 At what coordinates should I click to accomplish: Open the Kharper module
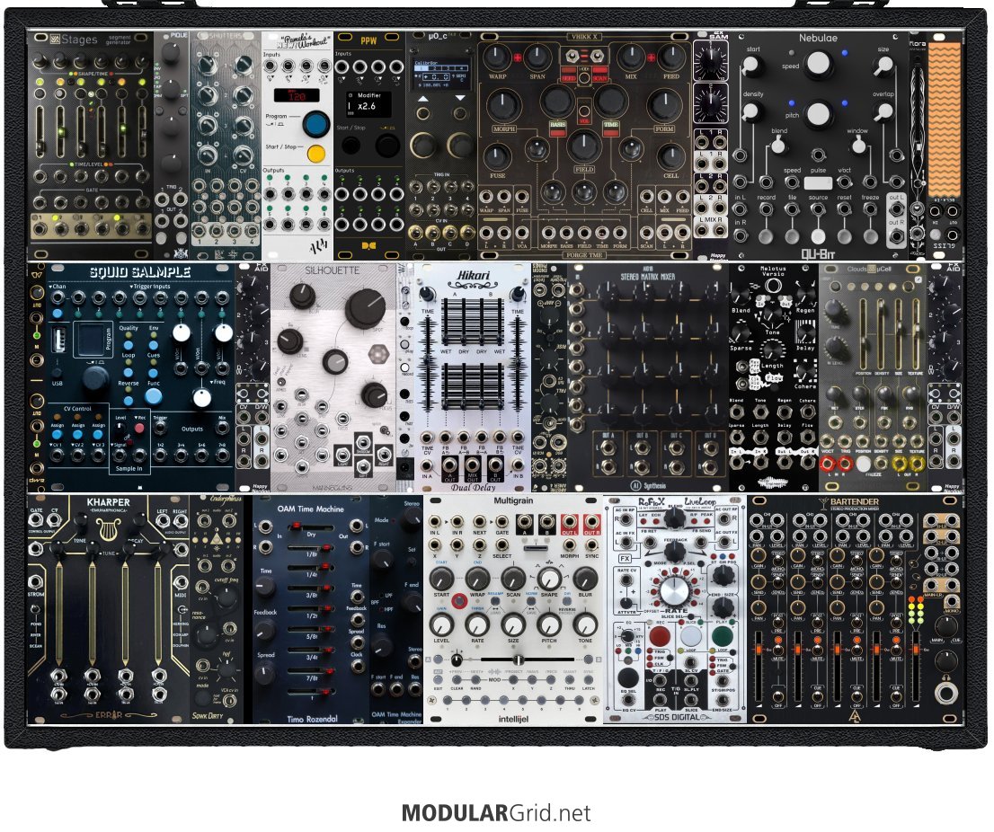[x=108, y=609]
